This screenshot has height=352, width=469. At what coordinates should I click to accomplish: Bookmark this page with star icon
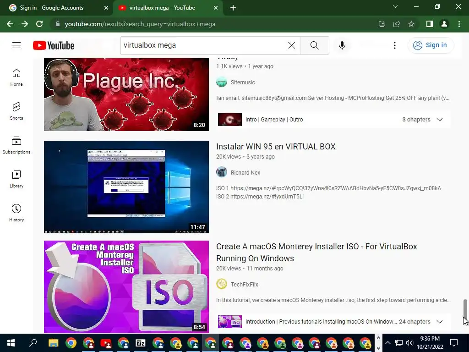click(x=411, y=24)
